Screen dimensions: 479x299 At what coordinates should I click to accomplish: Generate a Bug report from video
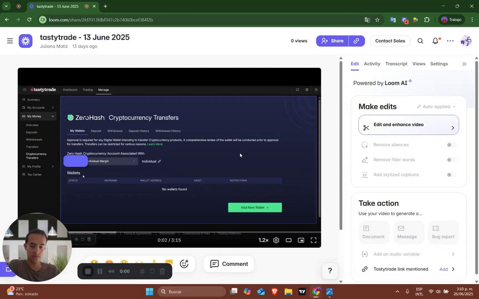[443, 232]
